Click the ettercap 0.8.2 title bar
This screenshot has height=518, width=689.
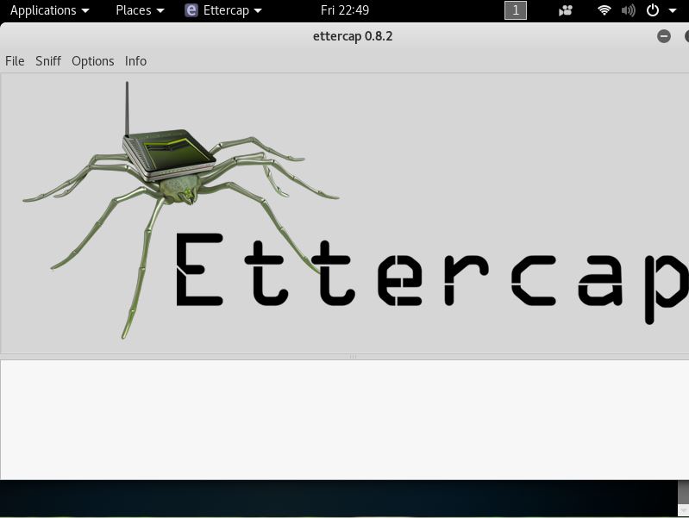[x=353, y=36]
